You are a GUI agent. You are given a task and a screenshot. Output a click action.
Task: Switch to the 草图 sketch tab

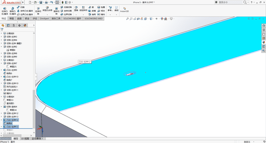[11, 19]
